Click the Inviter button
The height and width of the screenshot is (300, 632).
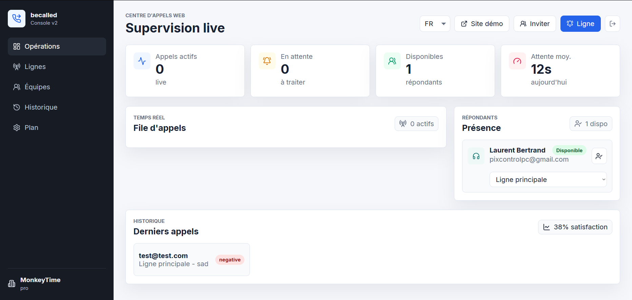coord(535,24)
